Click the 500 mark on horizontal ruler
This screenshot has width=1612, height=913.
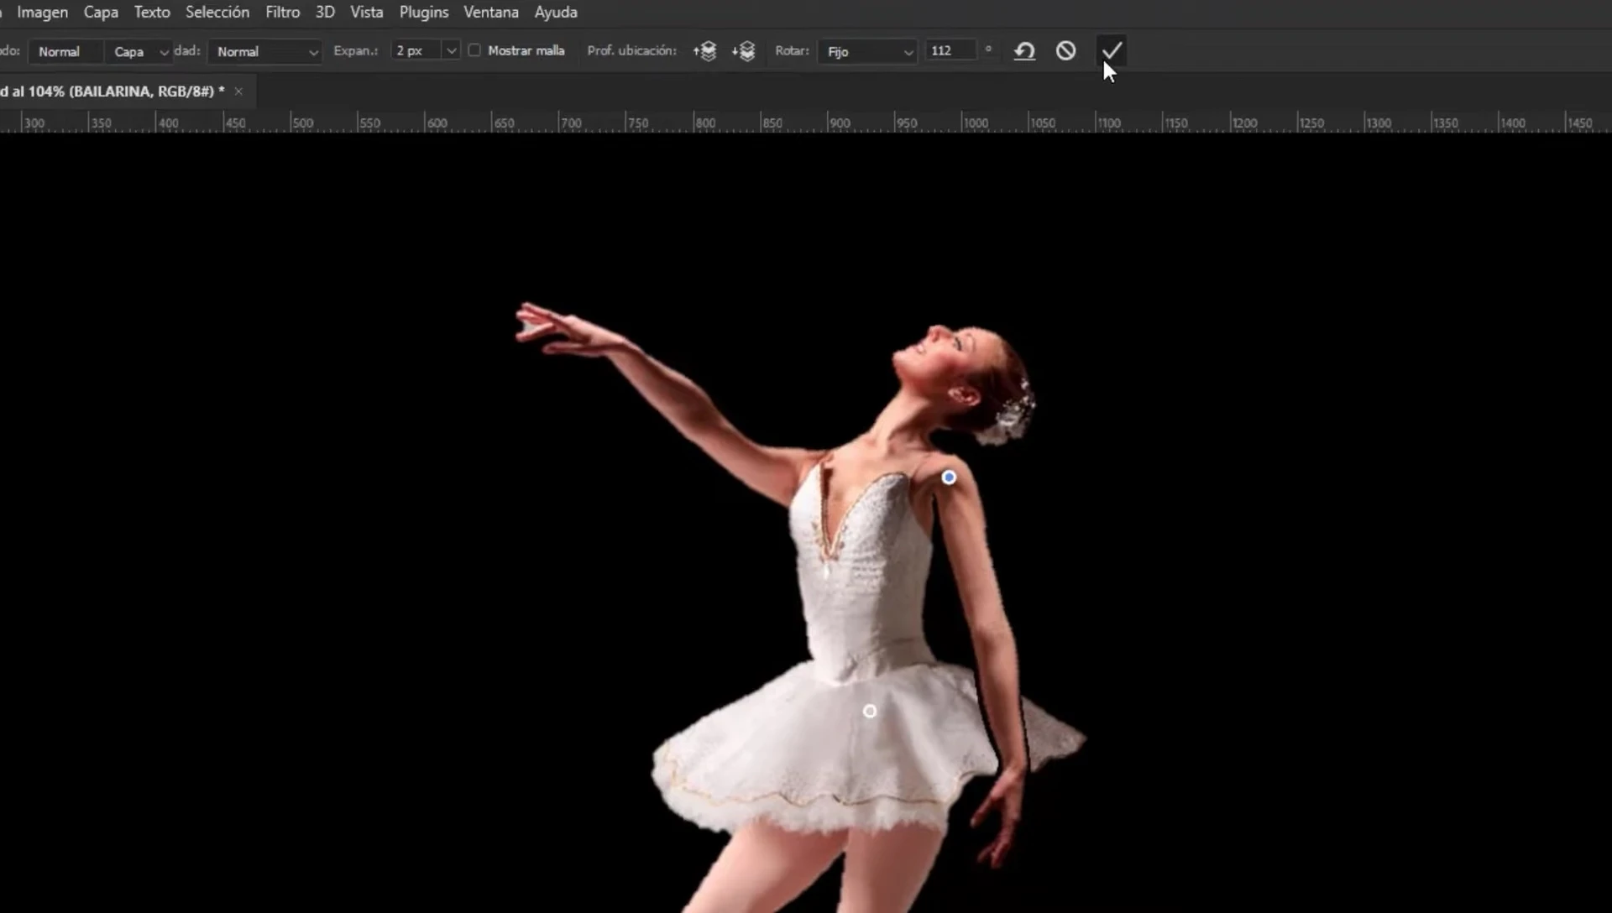click(303, 123)
